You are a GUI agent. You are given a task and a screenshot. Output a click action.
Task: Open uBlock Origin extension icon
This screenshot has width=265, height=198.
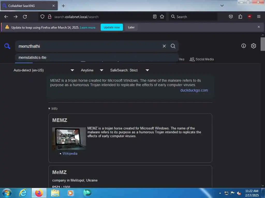(249, 16)
